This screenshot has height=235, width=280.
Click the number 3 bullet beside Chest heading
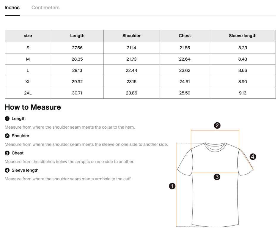click(x=7, y=153)
